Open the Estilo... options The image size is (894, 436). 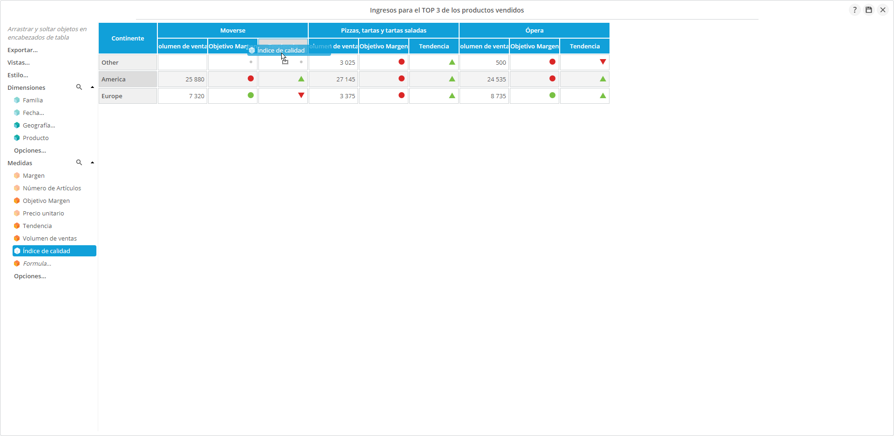pyautogui.click(x=18, y=75)
